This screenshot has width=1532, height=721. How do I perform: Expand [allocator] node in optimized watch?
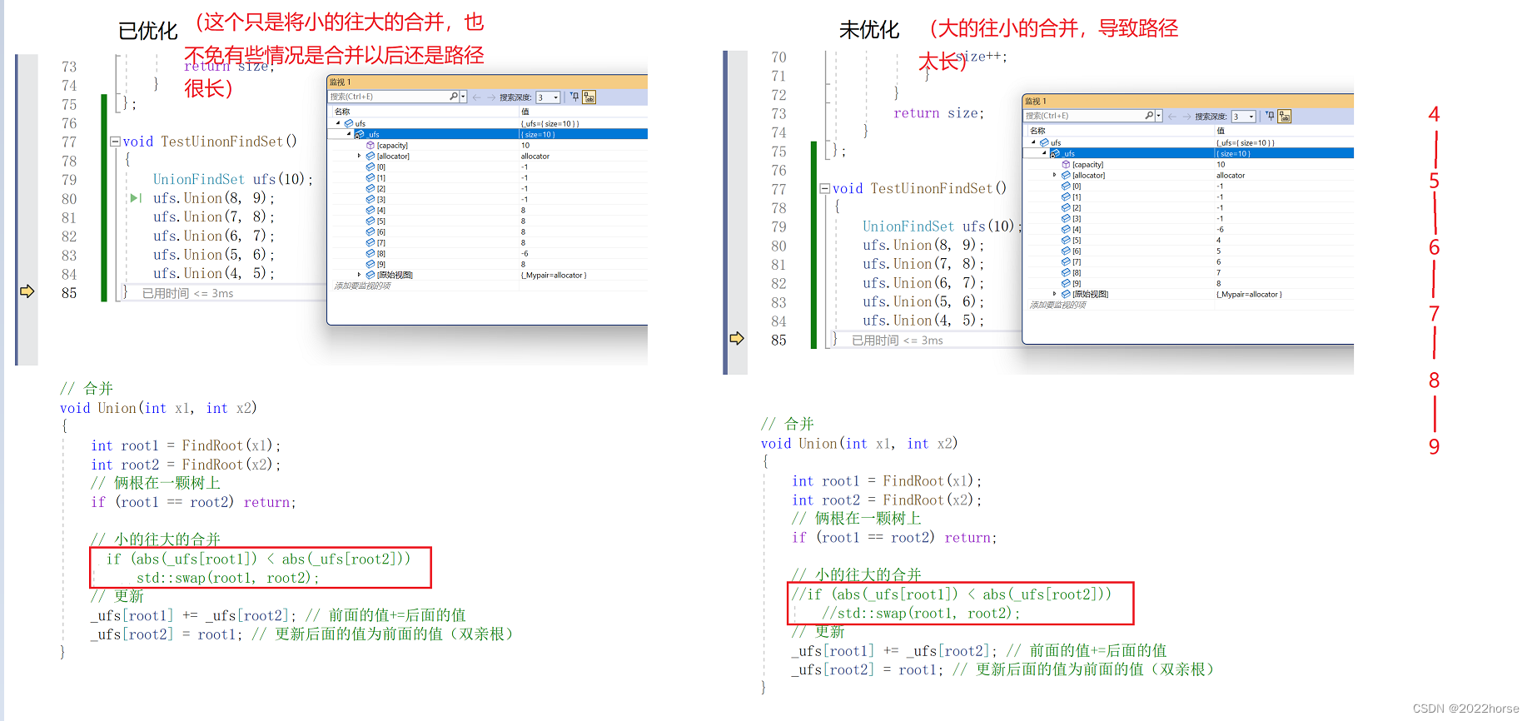(x=360, y=156)
